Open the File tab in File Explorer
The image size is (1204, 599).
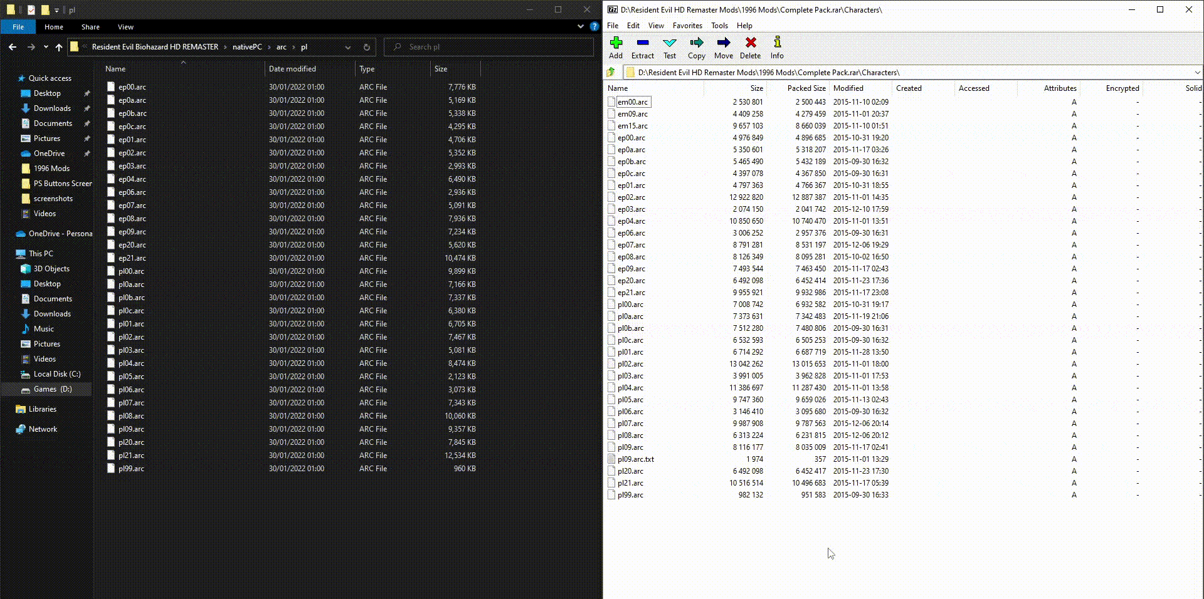(x=18, y=27)
